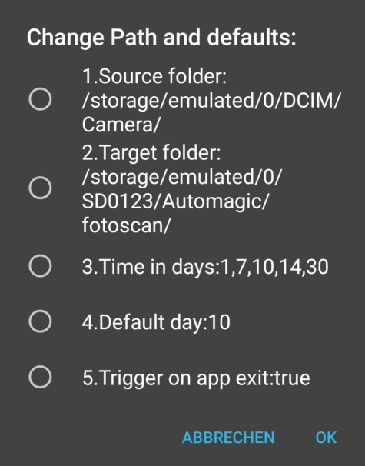Cancel the dialog with ABBRECHEN
This screenshot has width=365, height=466.
coord(228,438)
